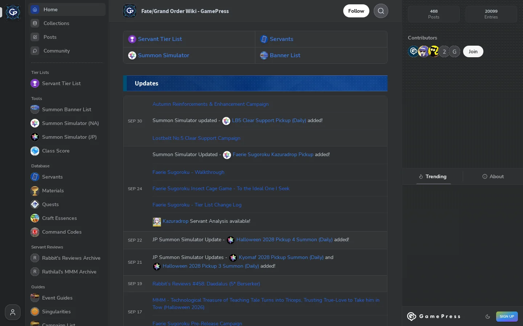Click the Join contributors button
This screenshot has width=523, height=326.
[473, 51]
